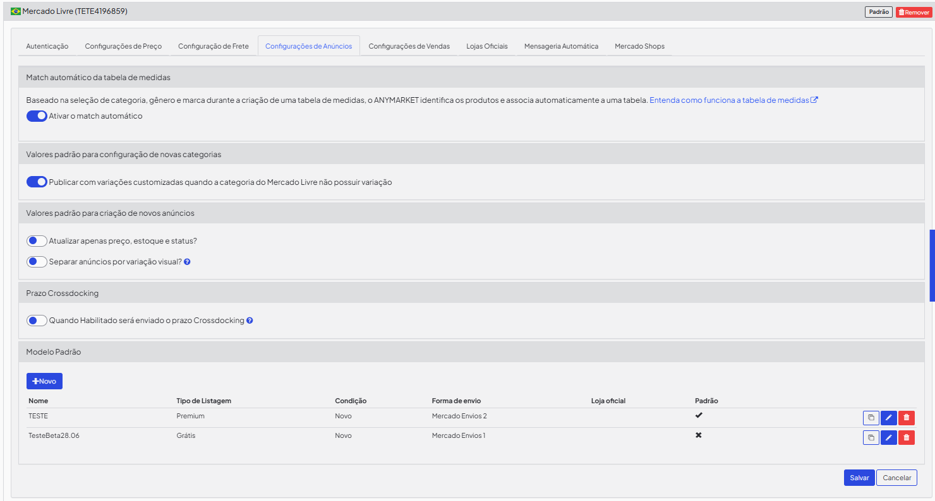The image size is (935, 501).
Task: Click the TESTE model name
Action: 38,416
